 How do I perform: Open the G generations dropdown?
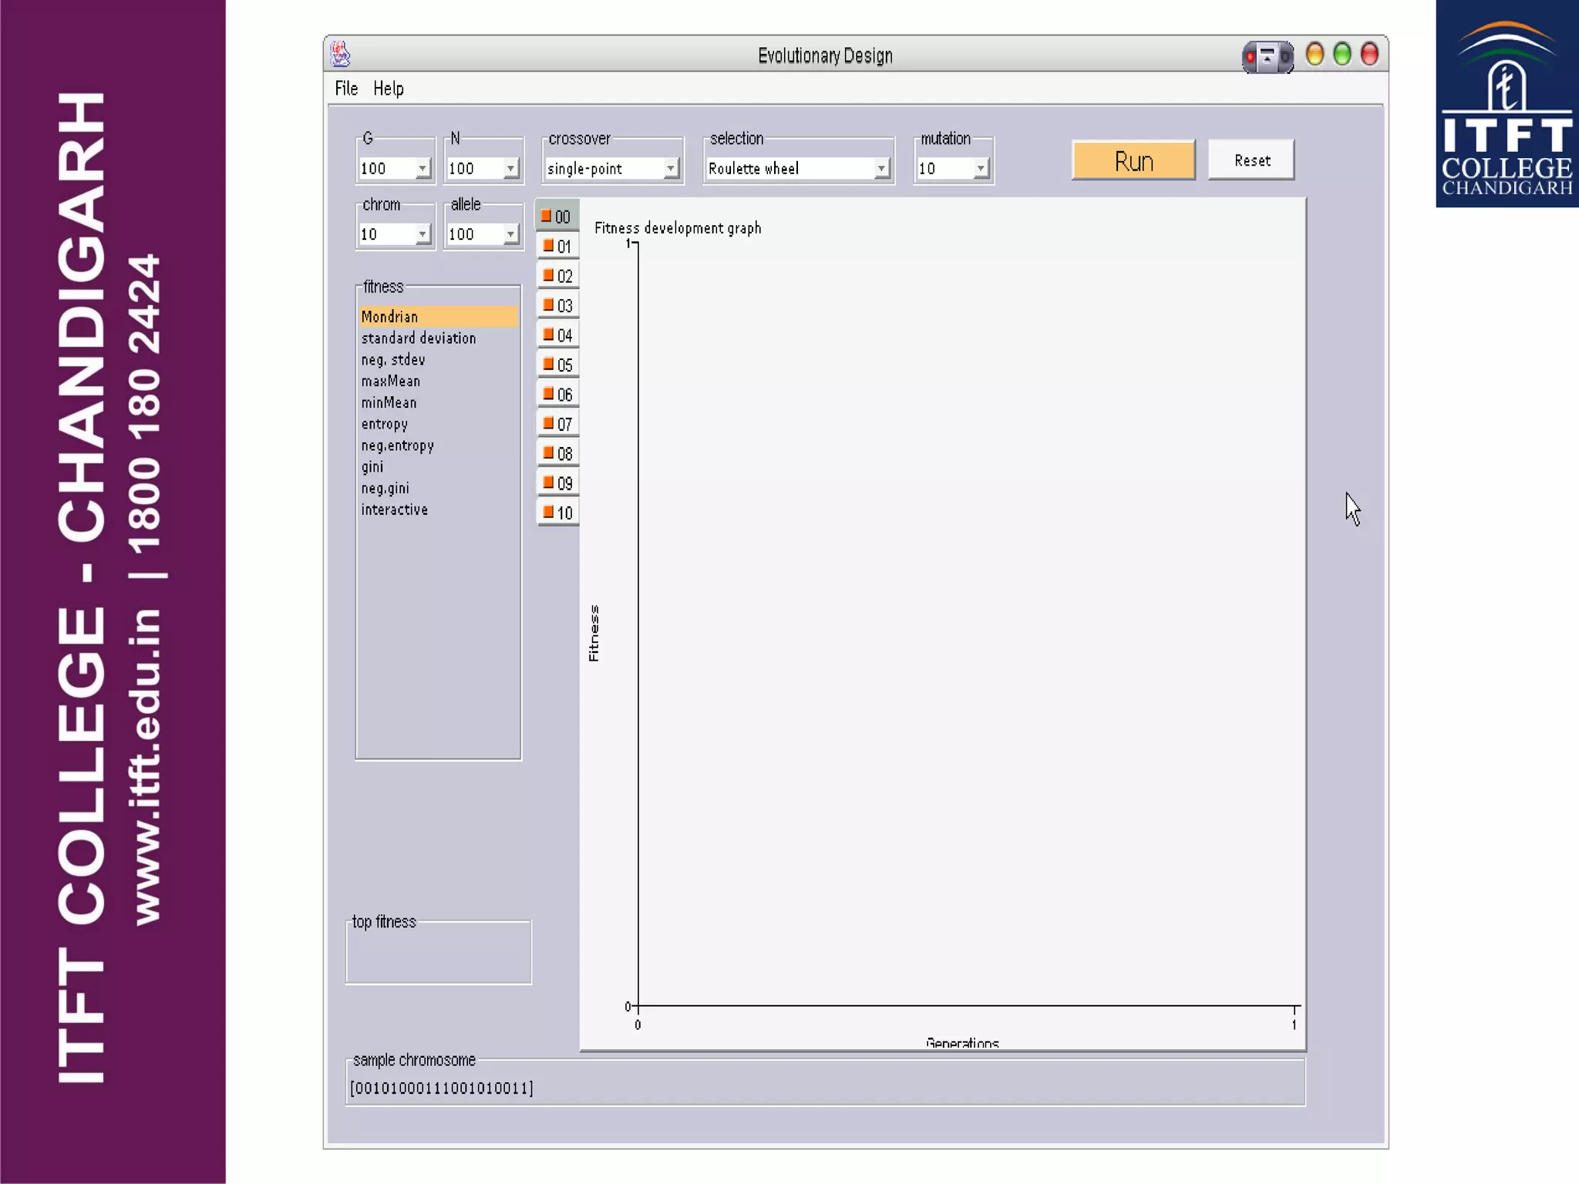point(422,168)
